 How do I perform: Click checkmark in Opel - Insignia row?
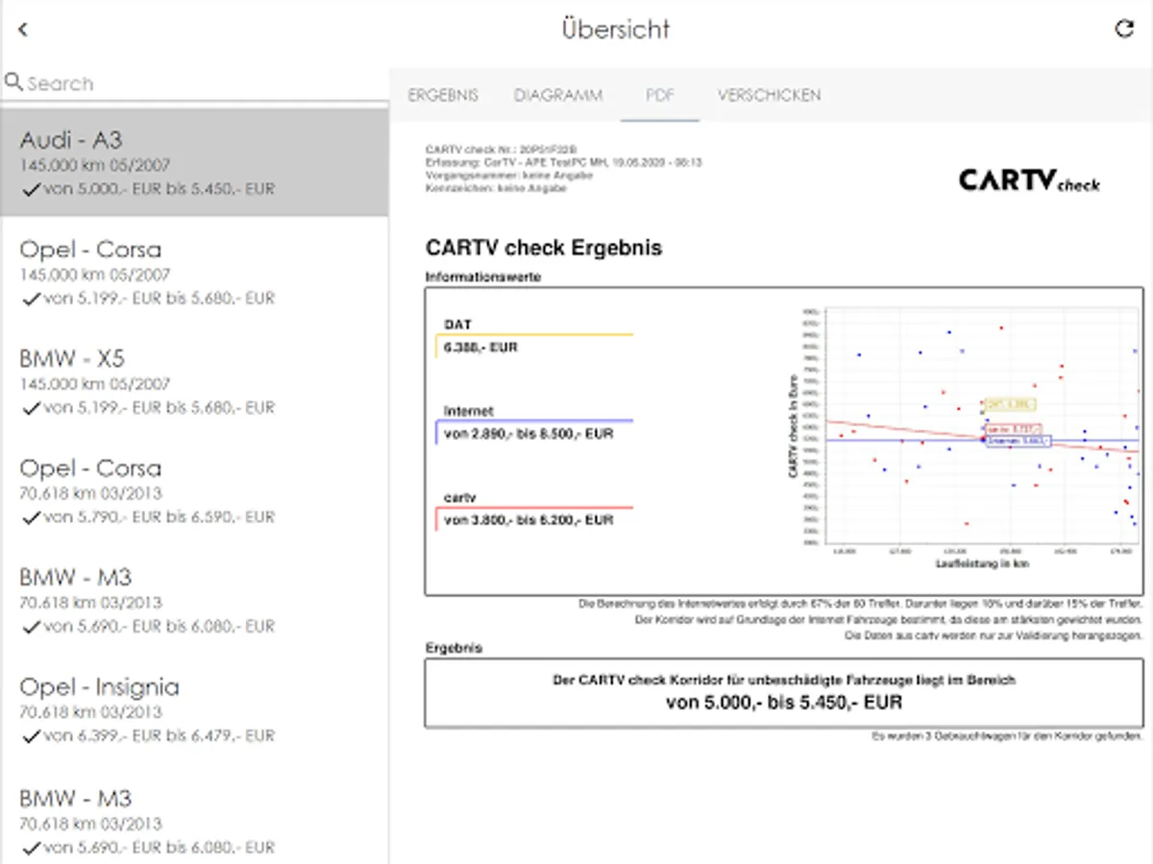click(x=30, y=737)
